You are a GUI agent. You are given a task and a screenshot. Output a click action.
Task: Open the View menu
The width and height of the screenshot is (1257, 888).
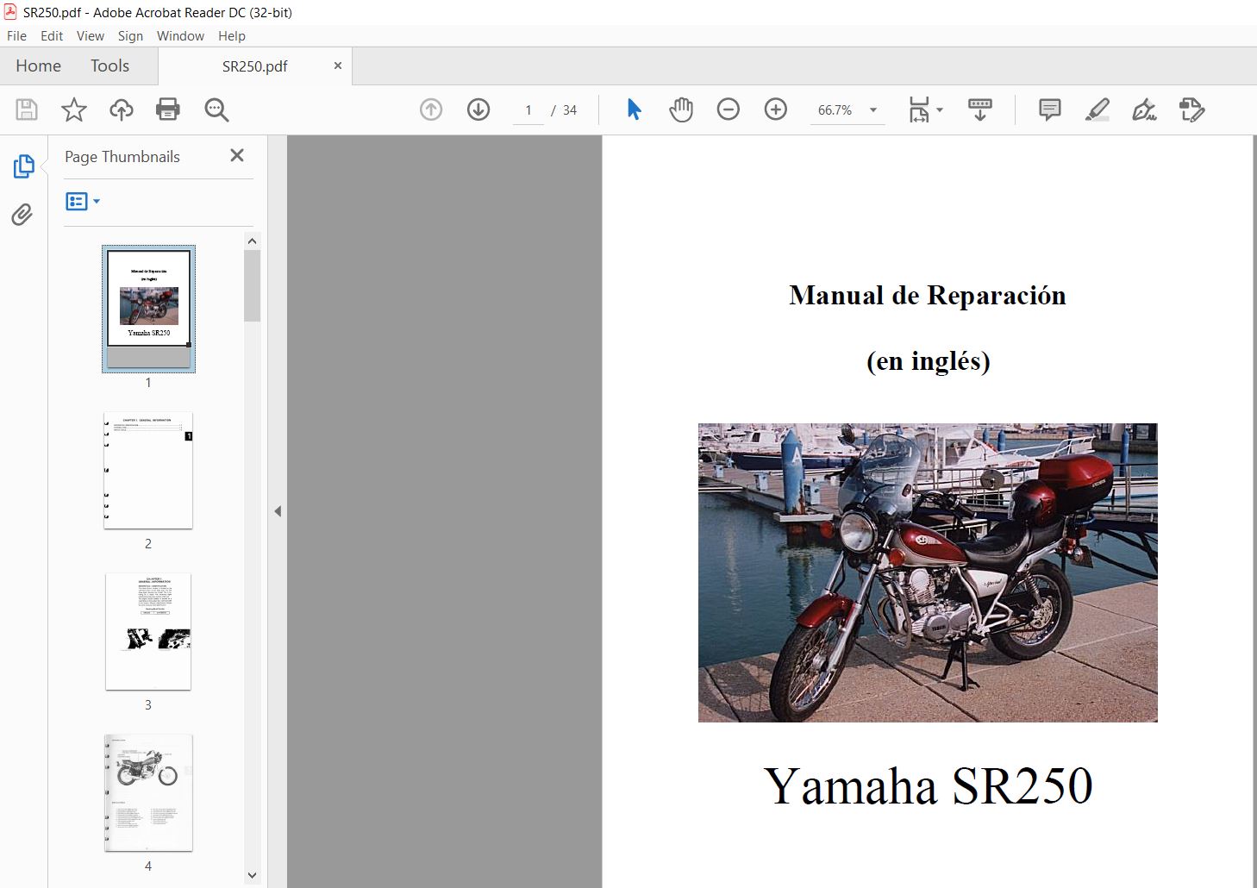coord(91,35)
